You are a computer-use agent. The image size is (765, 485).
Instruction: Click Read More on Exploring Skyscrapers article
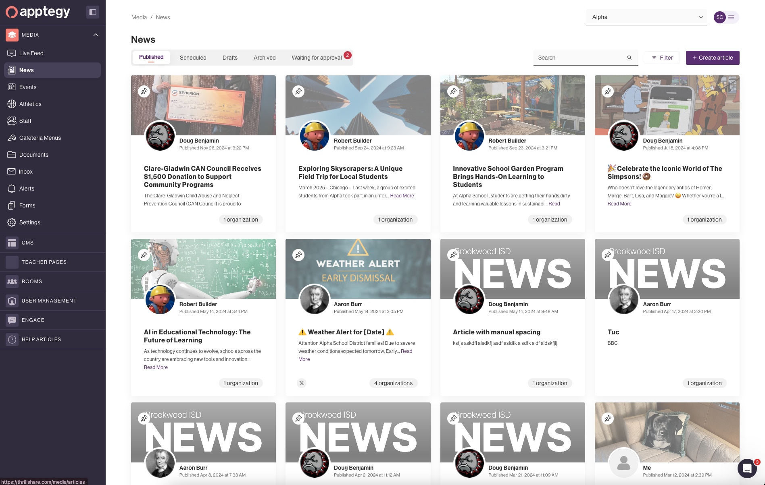point(402,196)
